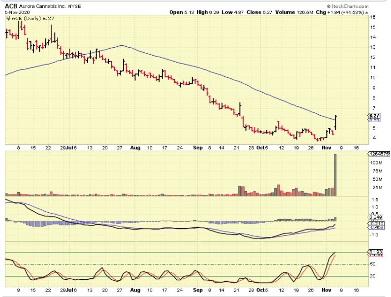Click the 8 label on the right price axis
This screenshot has width=391, height=297.
coord(374,98)
